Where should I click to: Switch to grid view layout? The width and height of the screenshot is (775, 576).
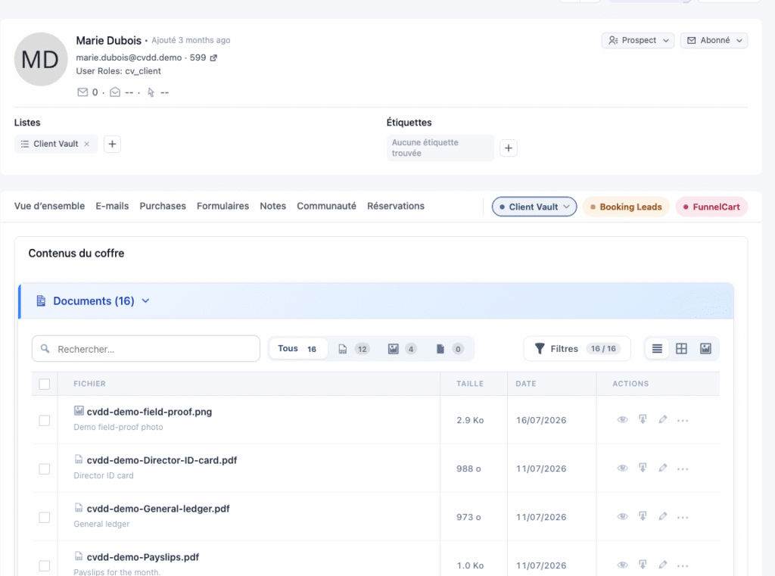681,349
